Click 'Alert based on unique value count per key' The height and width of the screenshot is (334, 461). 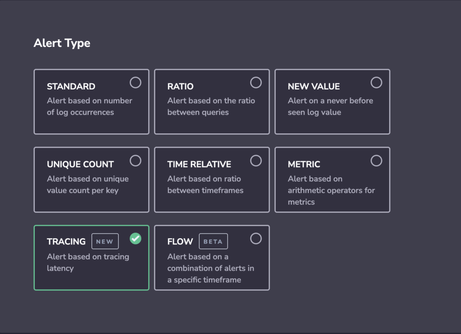pos(88,185)
